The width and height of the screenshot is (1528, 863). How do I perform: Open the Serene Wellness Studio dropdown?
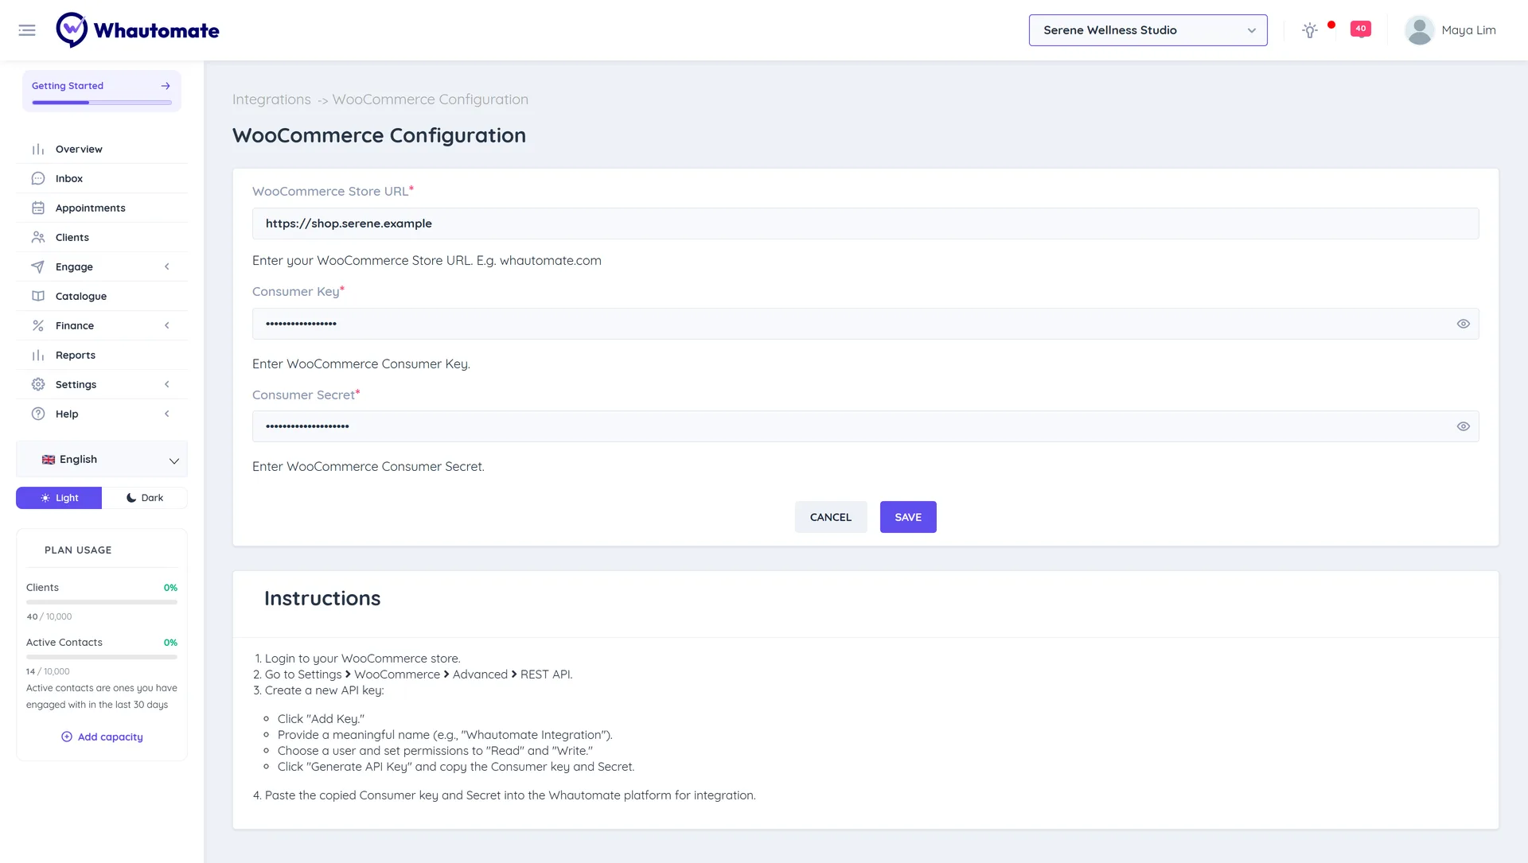[1148, 30]
